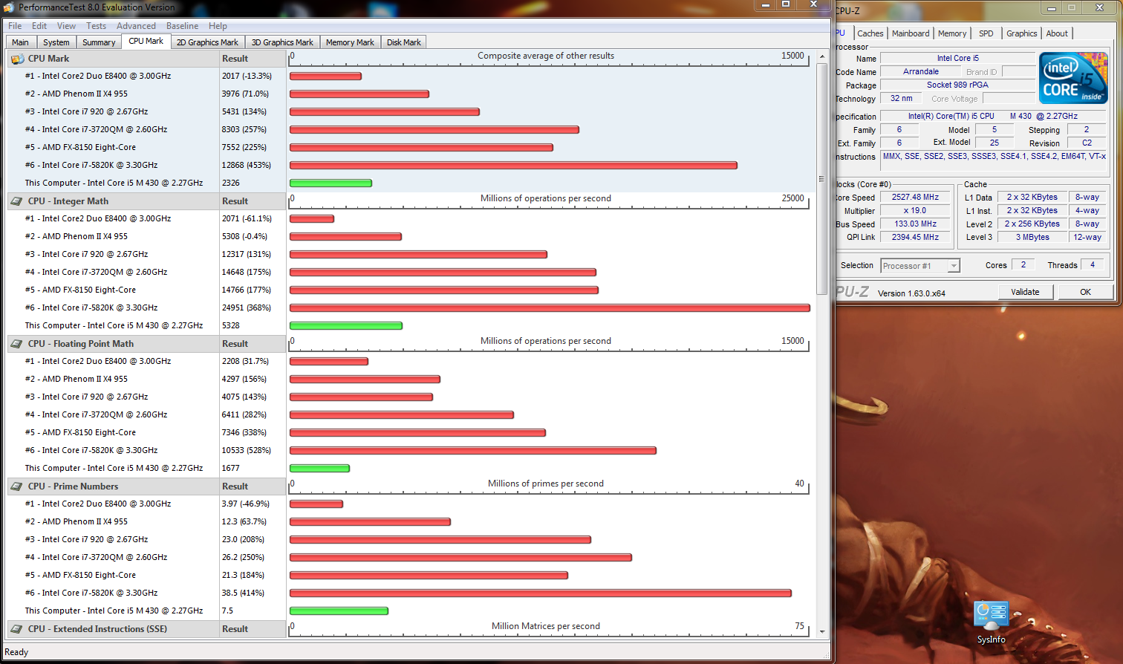
Task: Click the CPU - Extended Instructions (SSE) icon
Action: (x=17, y=629)
